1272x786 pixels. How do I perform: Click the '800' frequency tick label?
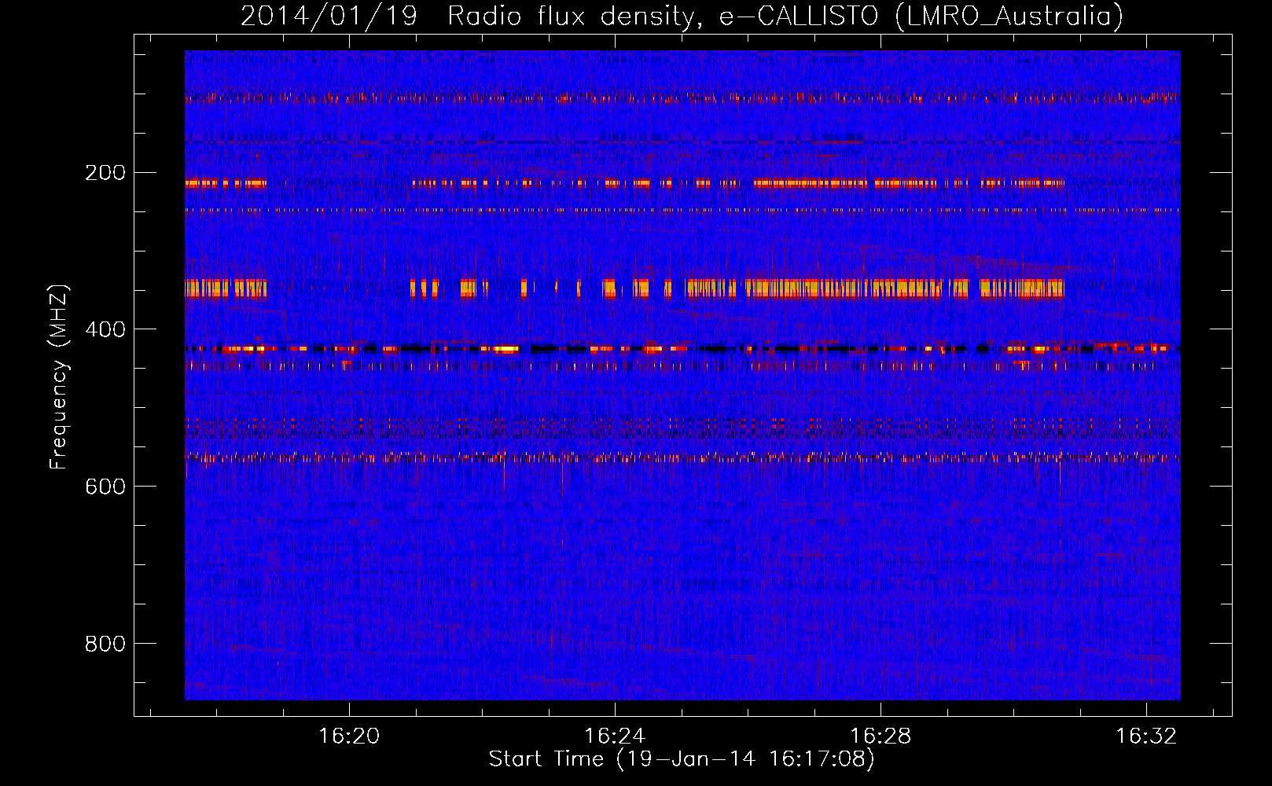tap(105, 645)
